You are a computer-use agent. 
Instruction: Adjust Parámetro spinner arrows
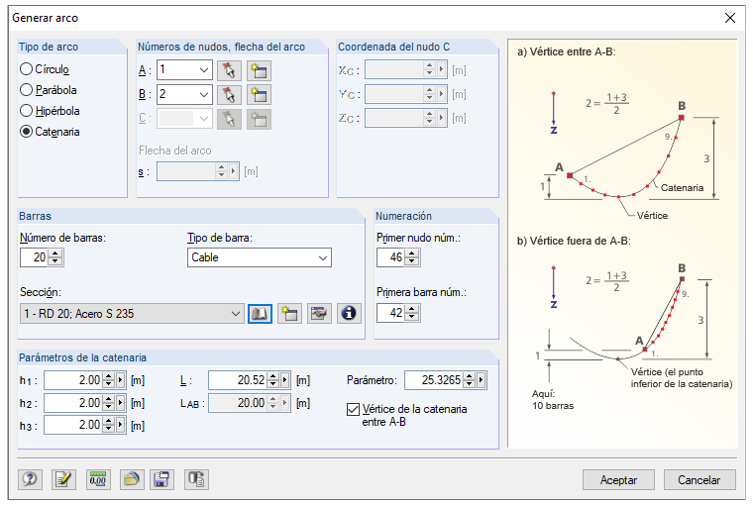click(x=470, y=380)
